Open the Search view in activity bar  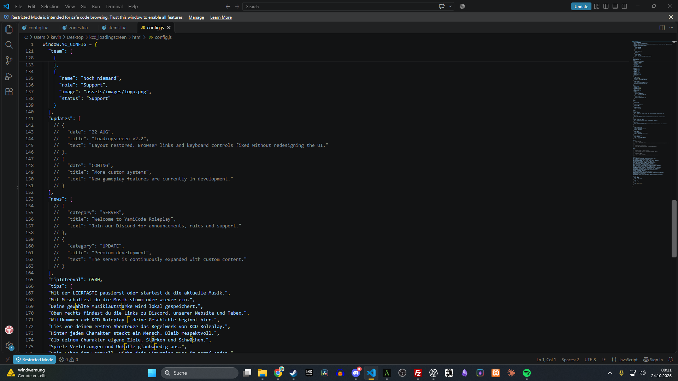[x=9, y=45]
